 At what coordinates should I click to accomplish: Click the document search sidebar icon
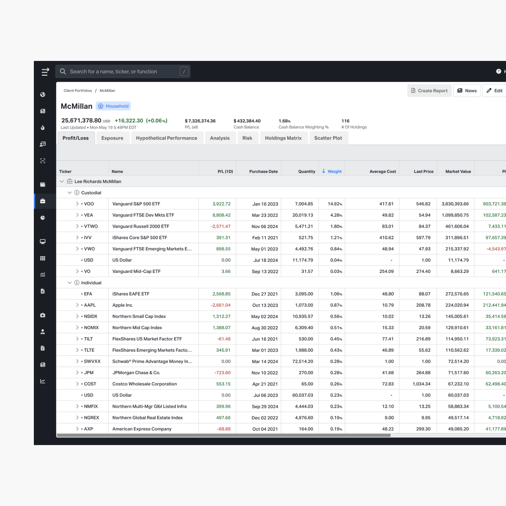tap(43, 291)
